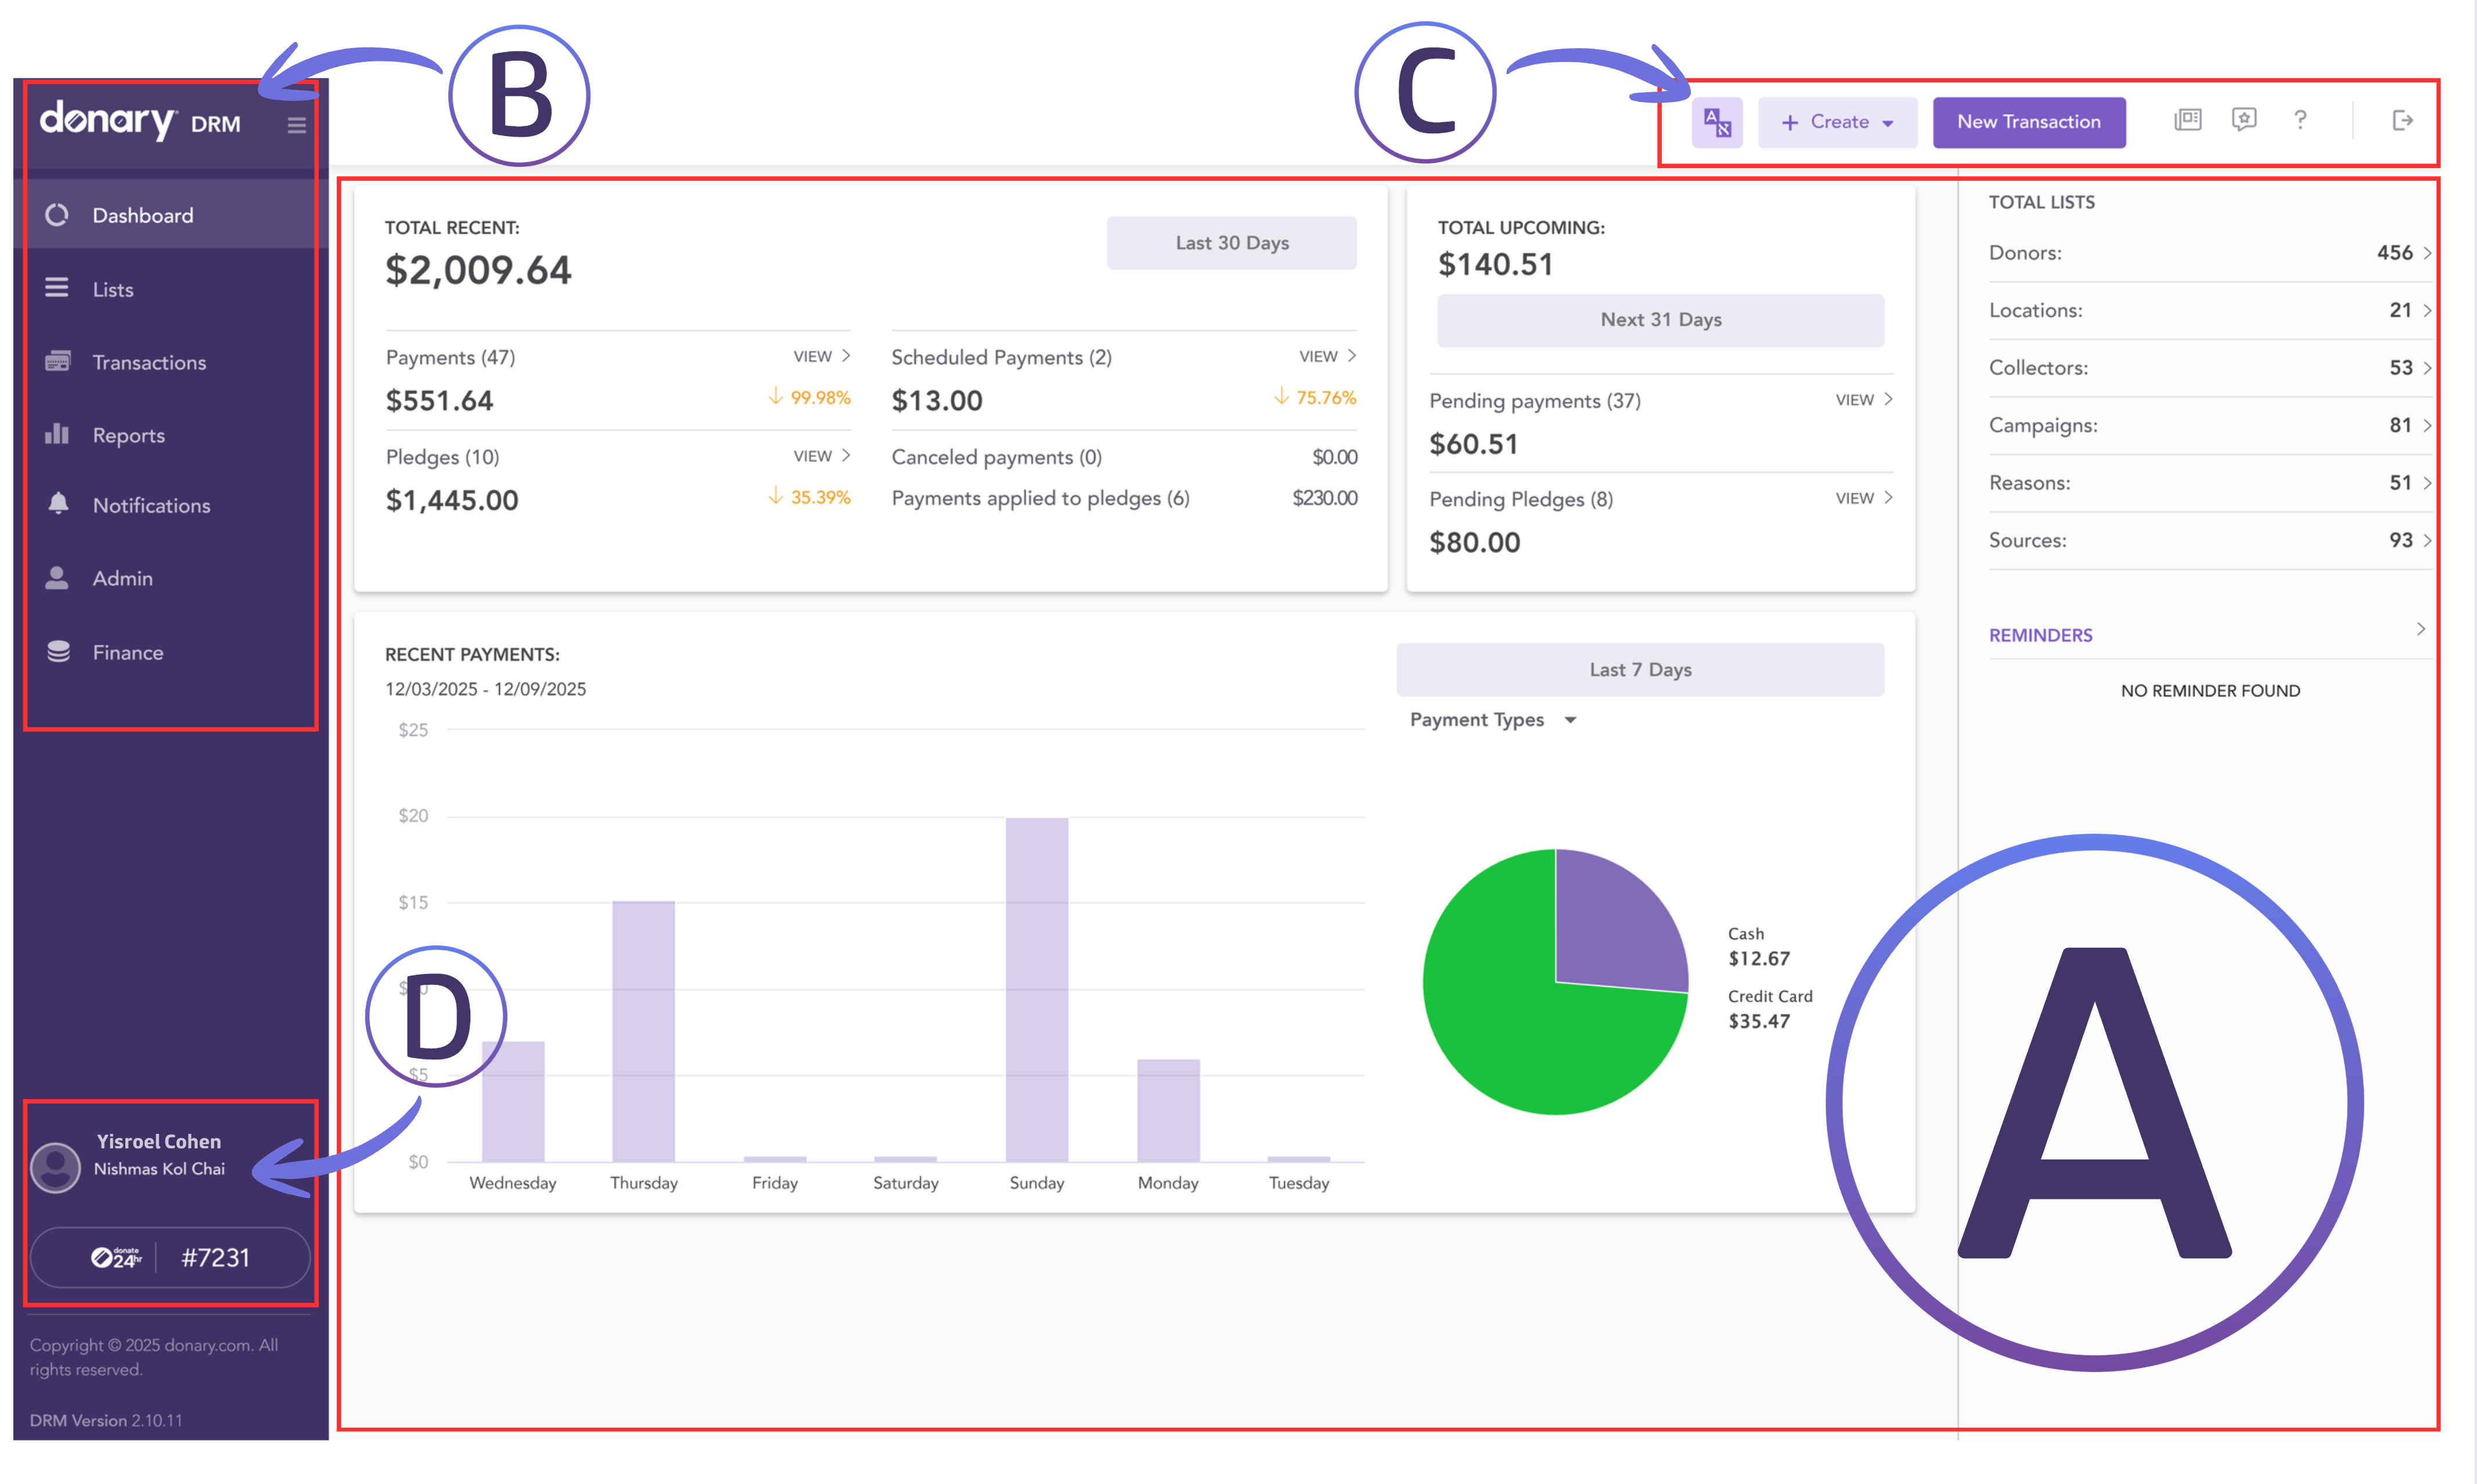Open the news feed icon
This screenshot has width=2477, height=1484.
2187,121
